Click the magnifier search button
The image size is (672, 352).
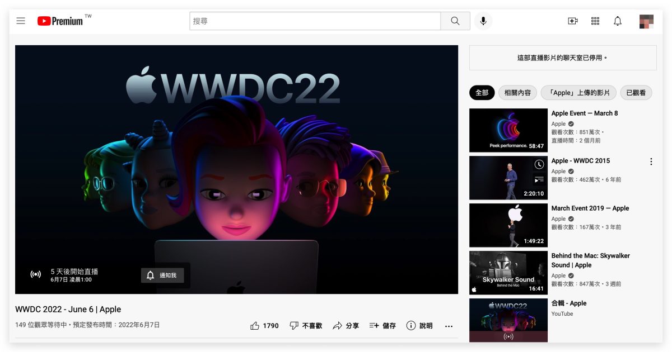coord(455,21)
